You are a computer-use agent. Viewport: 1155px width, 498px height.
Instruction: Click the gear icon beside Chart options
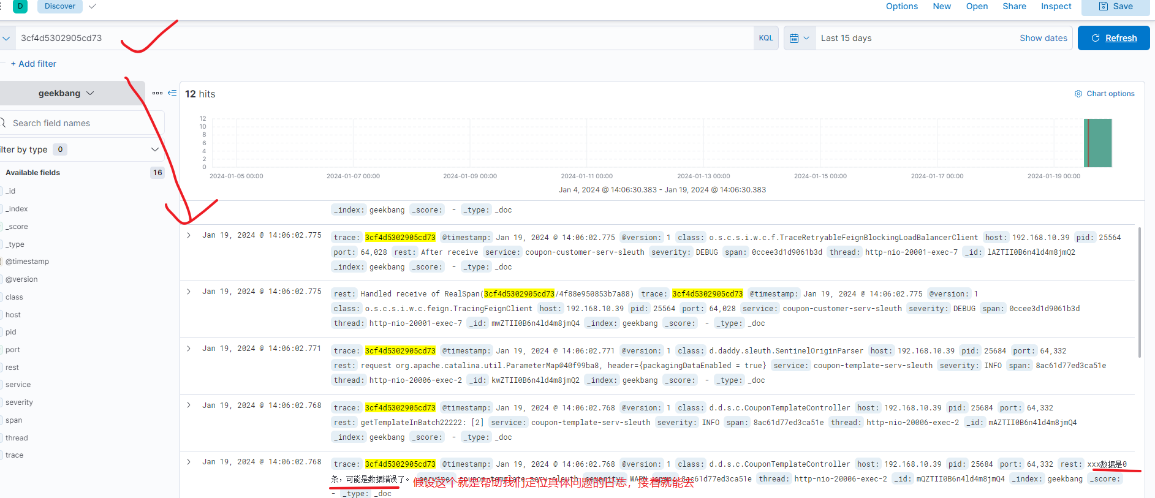1078,94
